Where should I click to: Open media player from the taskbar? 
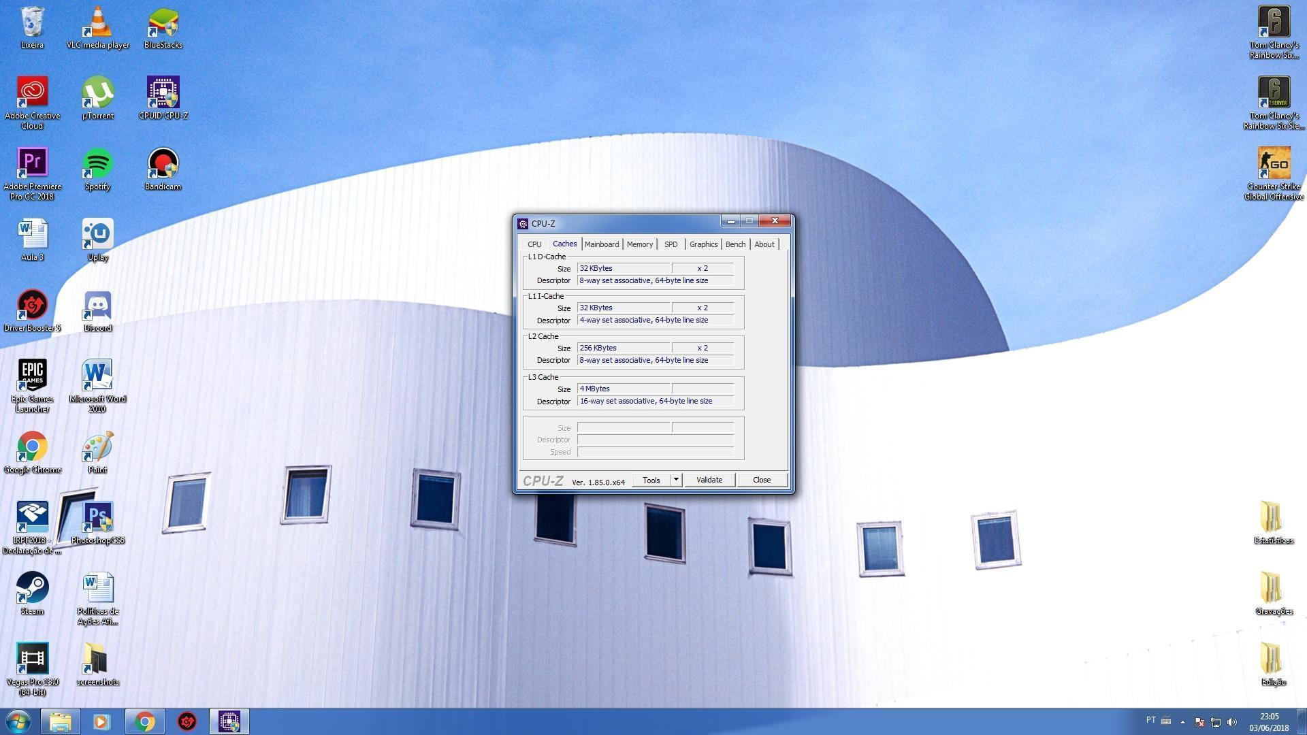[x=101, y=721]
